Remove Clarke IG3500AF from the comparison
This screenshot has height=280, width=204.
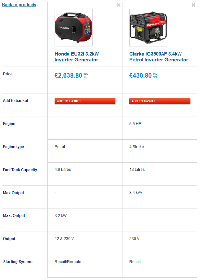(x=193, y=5)
